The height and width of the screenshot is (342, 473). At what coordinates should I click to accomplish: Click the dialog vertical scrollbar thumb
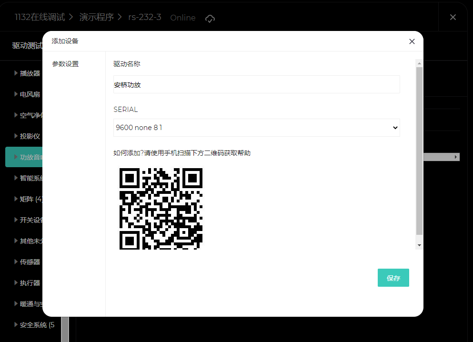pos(419,151)
